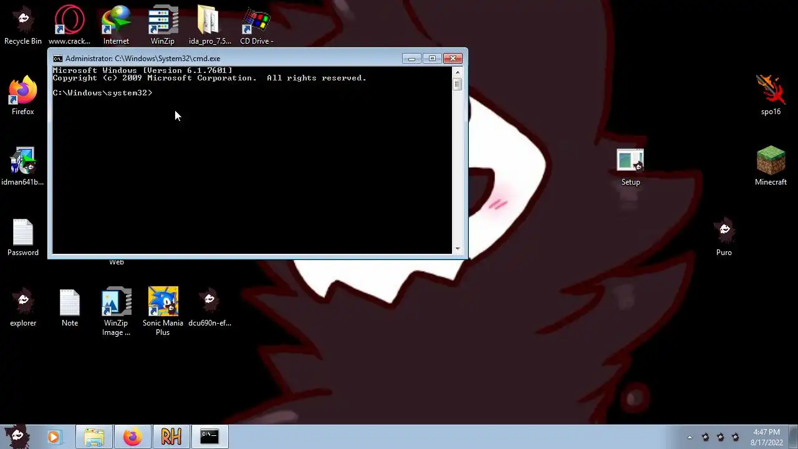798x449 pixels.
Task: Open the Start menu button
Action: 17,436
